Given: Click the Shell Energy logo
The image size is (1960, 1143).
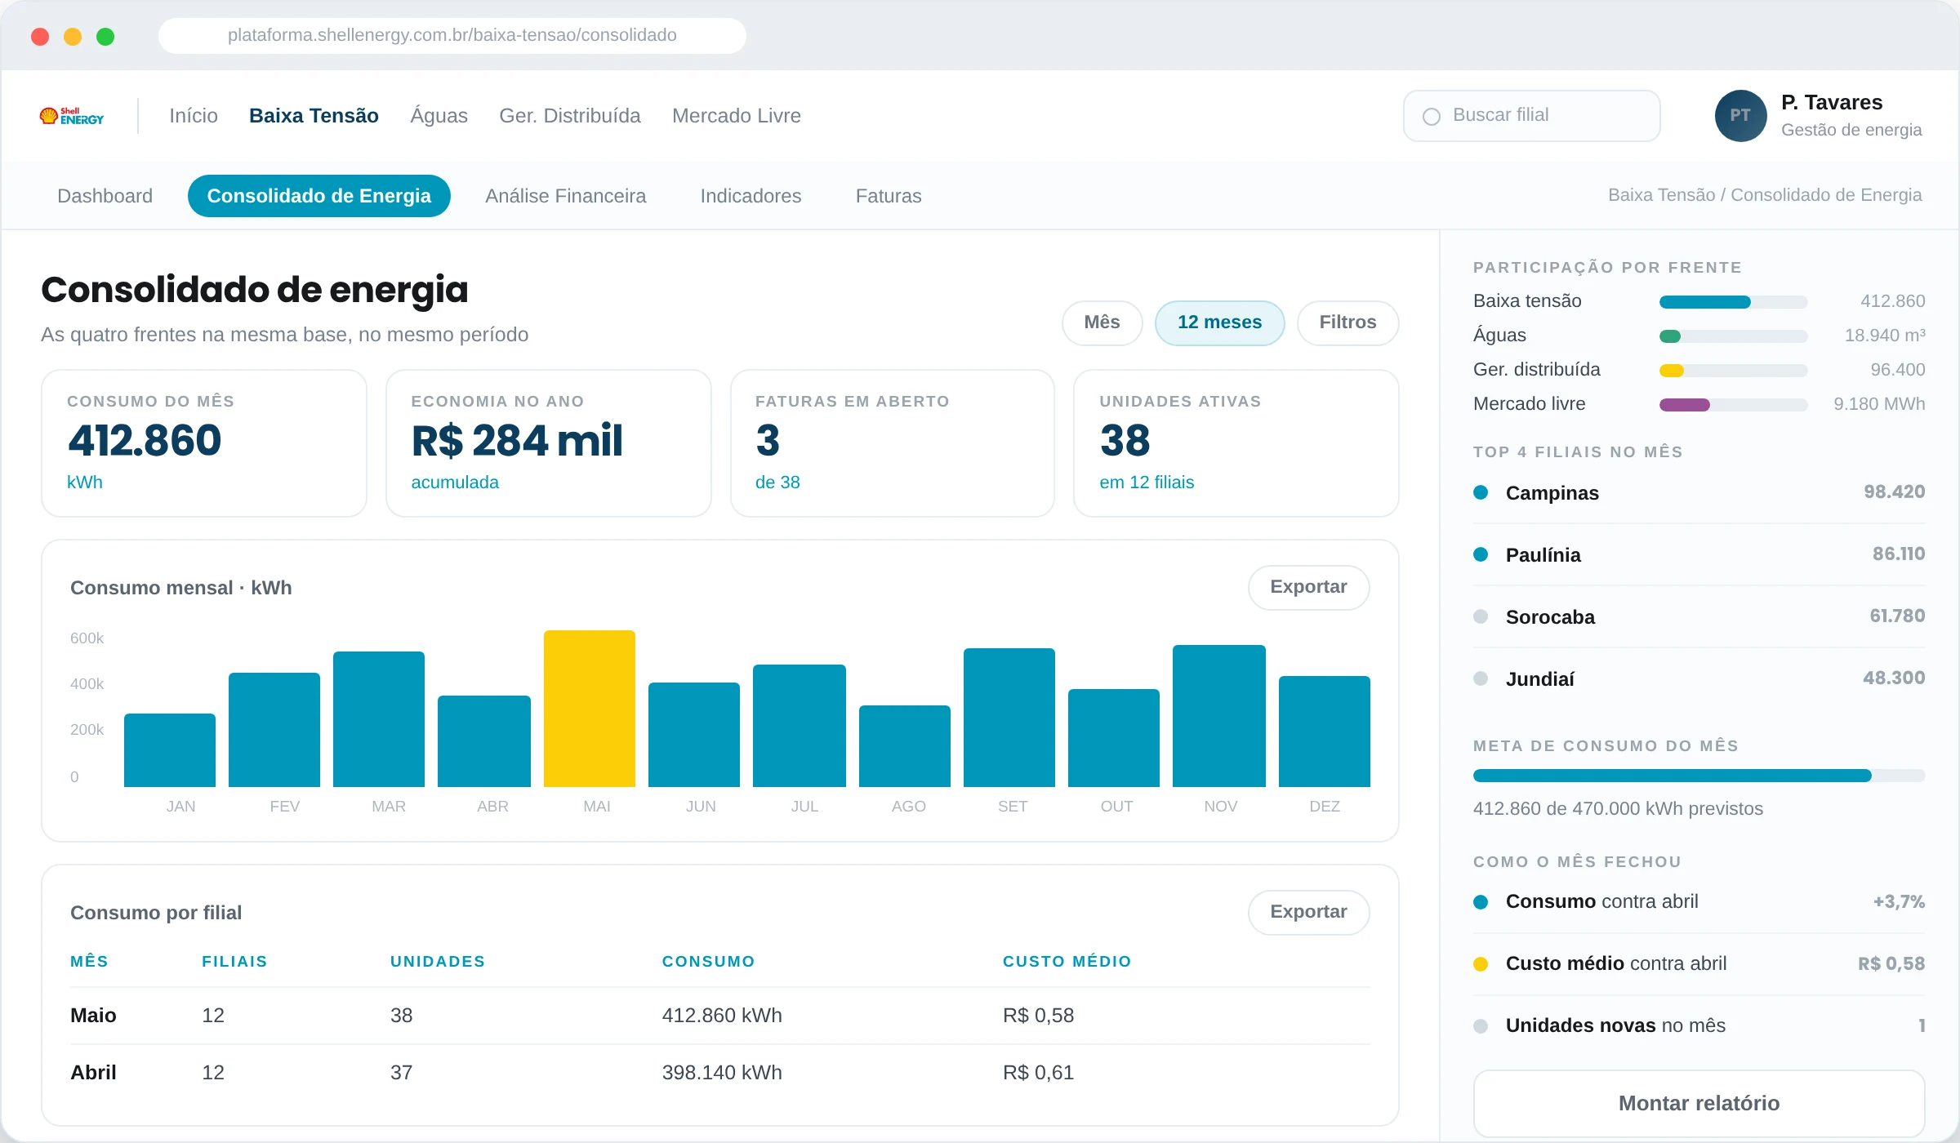Looking at the screenshot, I should 72,116.
